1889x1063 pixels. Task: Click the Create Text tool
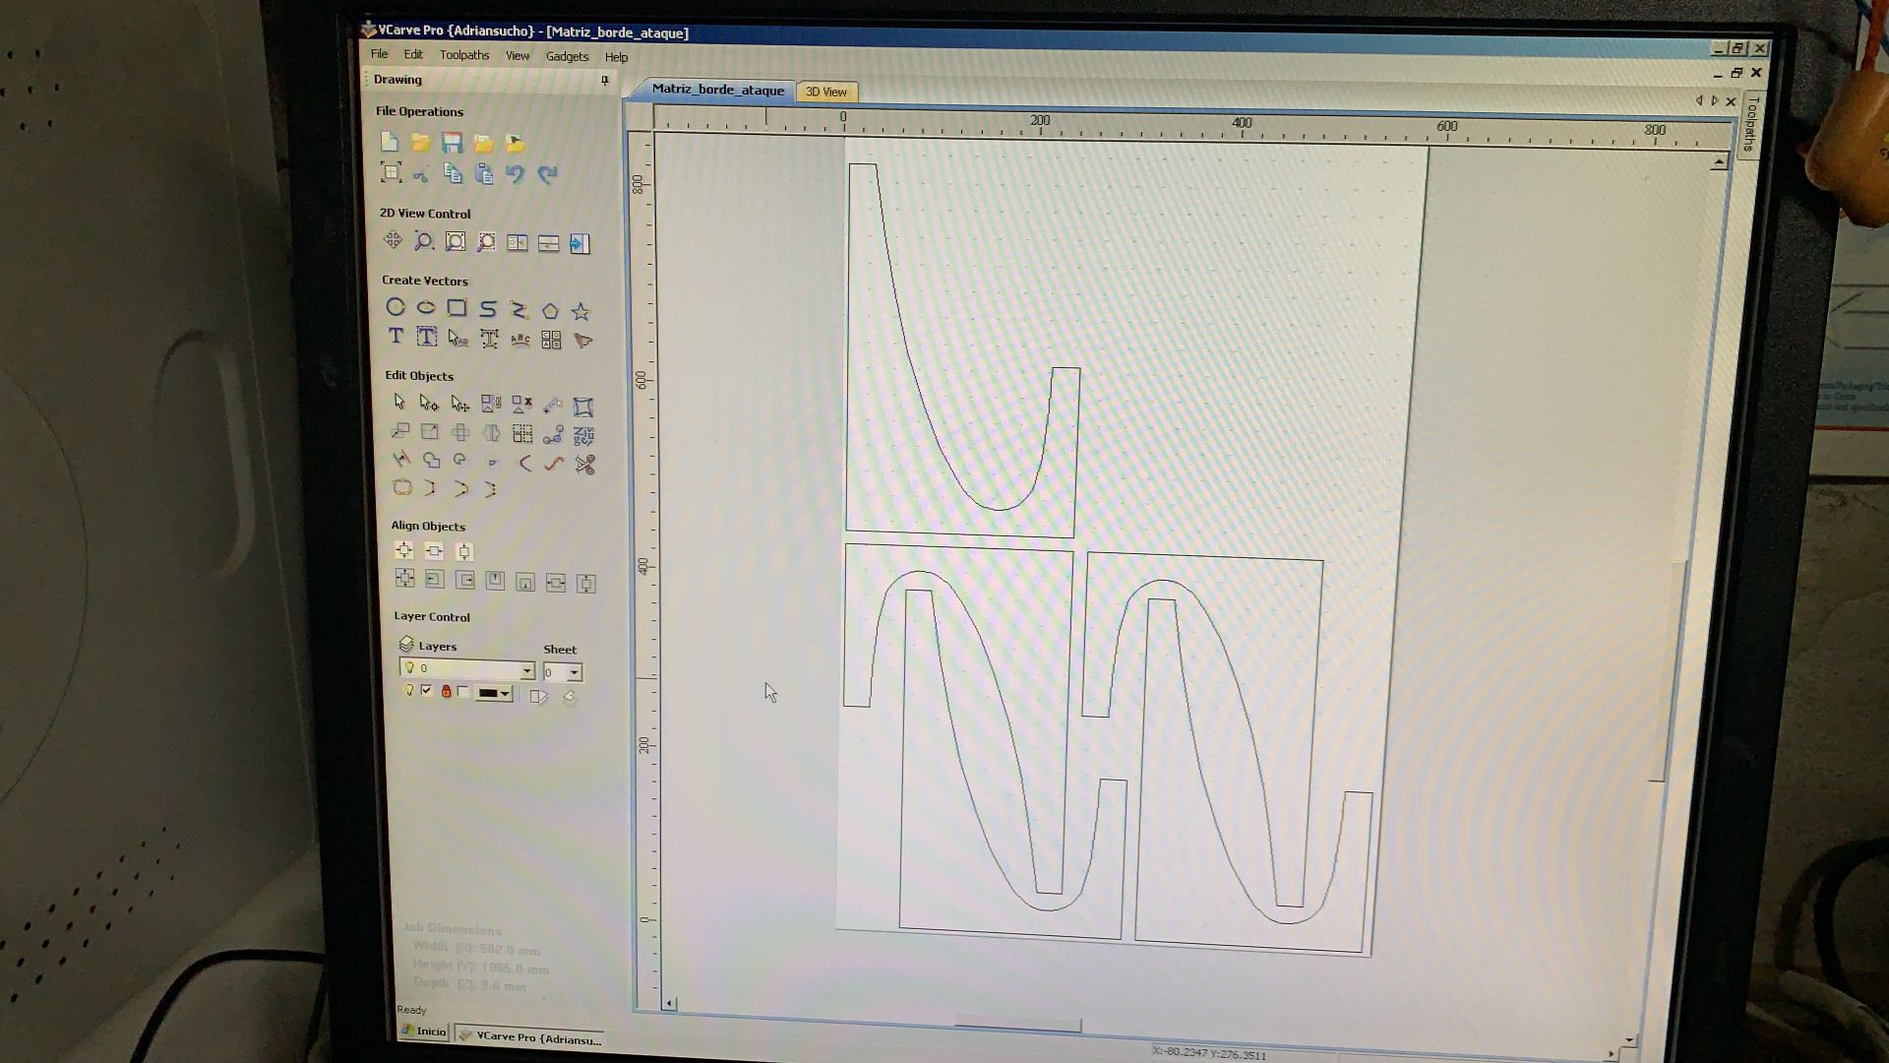(x=396, y=337)
